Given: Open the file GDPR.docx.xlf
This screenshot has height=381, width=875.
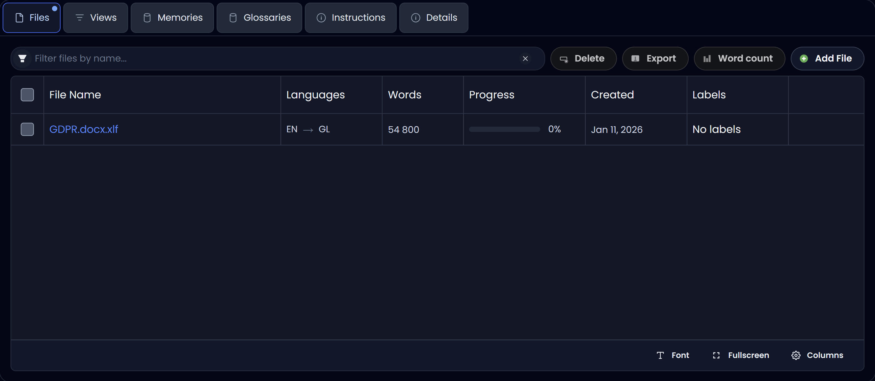Looking at the screenshot, I should point(84,129).
